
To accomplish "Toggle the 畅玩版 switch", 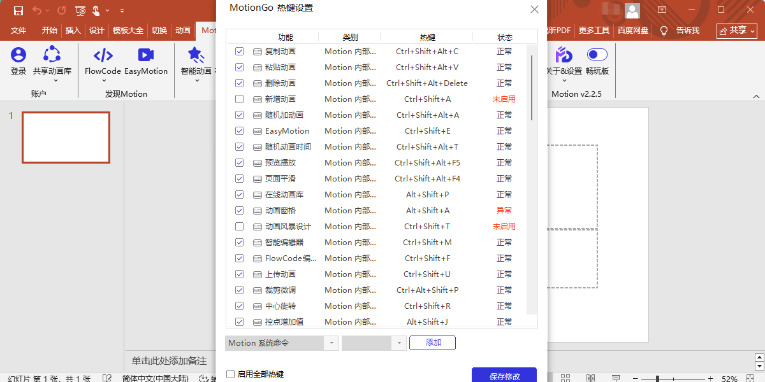I will [597, 55].
